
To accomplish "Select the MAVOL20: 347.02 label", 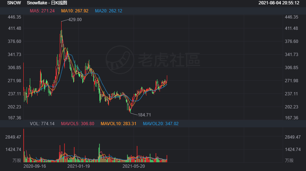I will tap(161, 124).
